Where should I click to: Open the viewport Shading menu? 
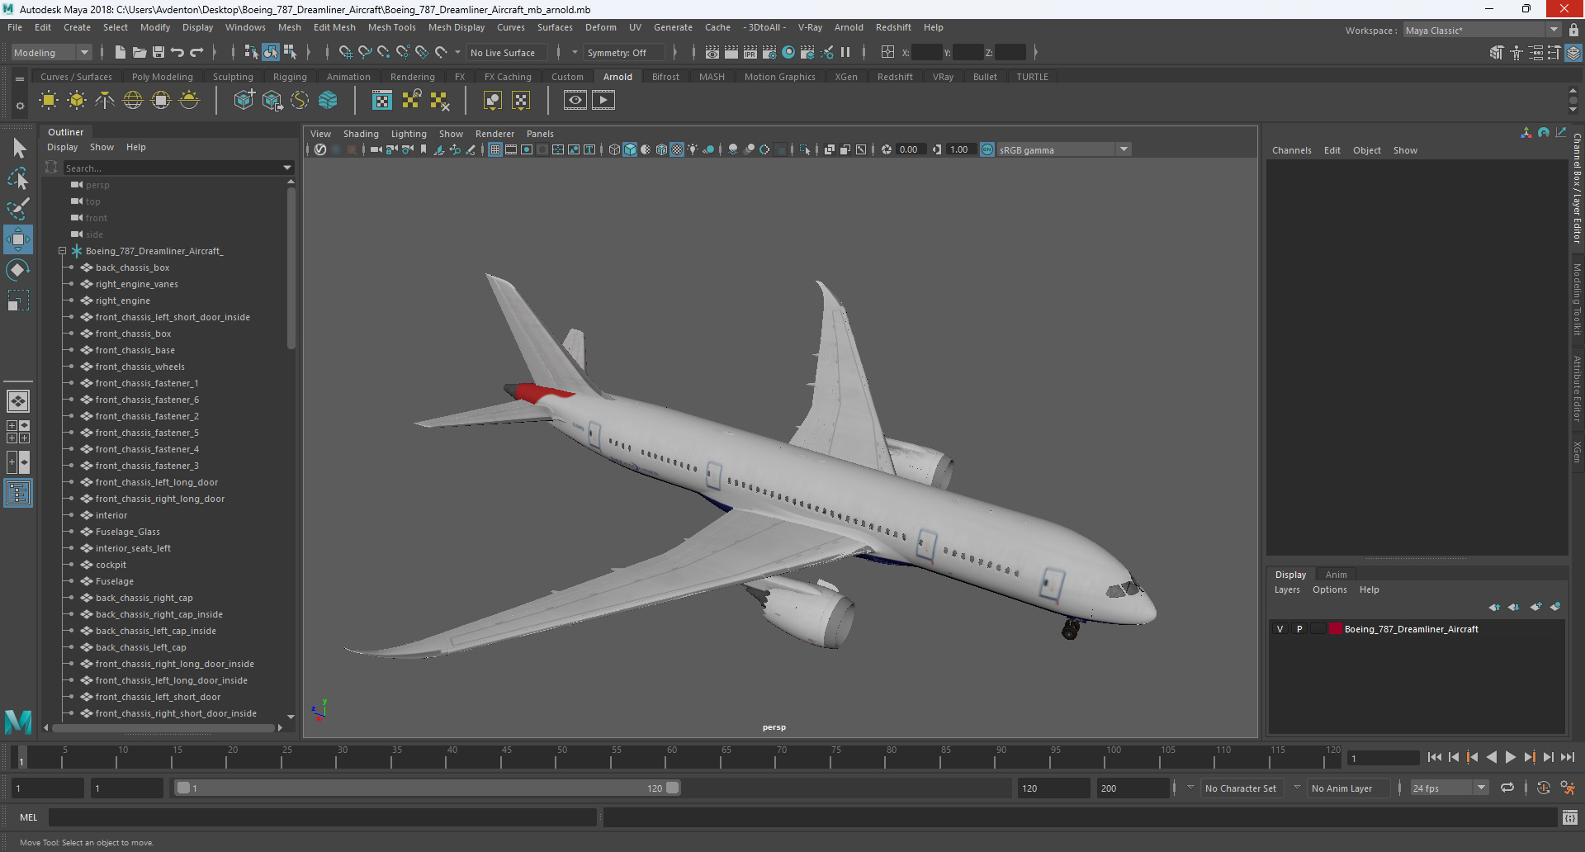[x=361, y=134]
